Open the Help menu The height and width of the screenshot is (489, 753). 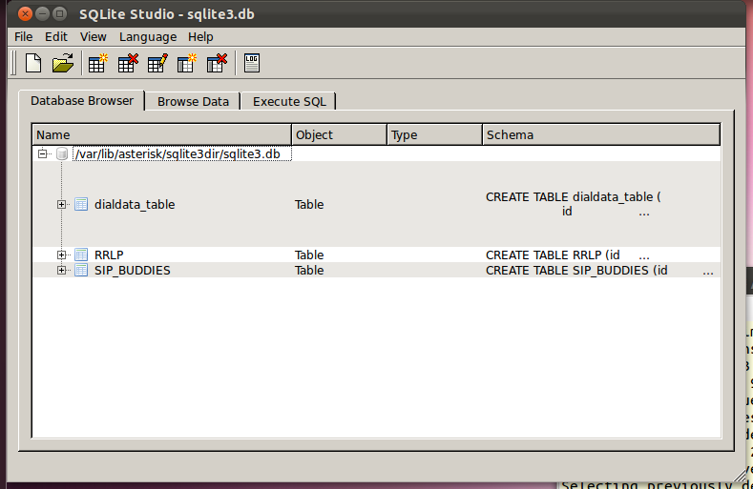(200, 36)
